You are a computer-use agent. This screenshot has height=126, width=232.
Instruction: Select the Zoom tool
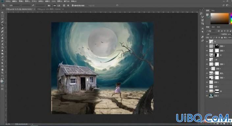(x=2, y=73)
